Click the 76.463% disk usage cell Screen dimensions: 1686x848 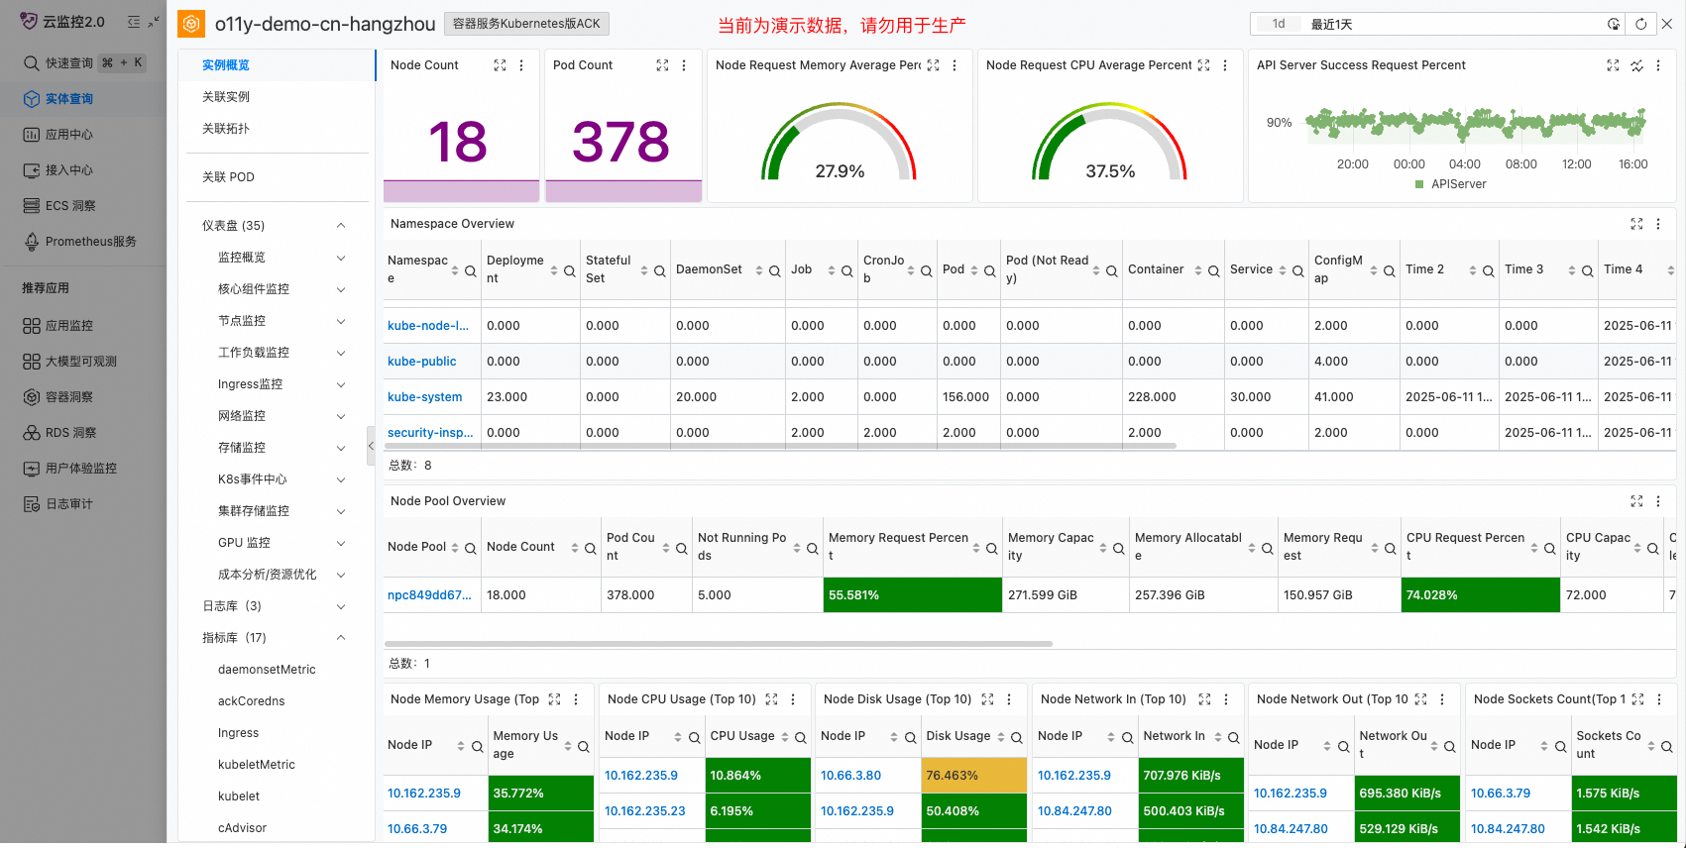coord(974,776)
